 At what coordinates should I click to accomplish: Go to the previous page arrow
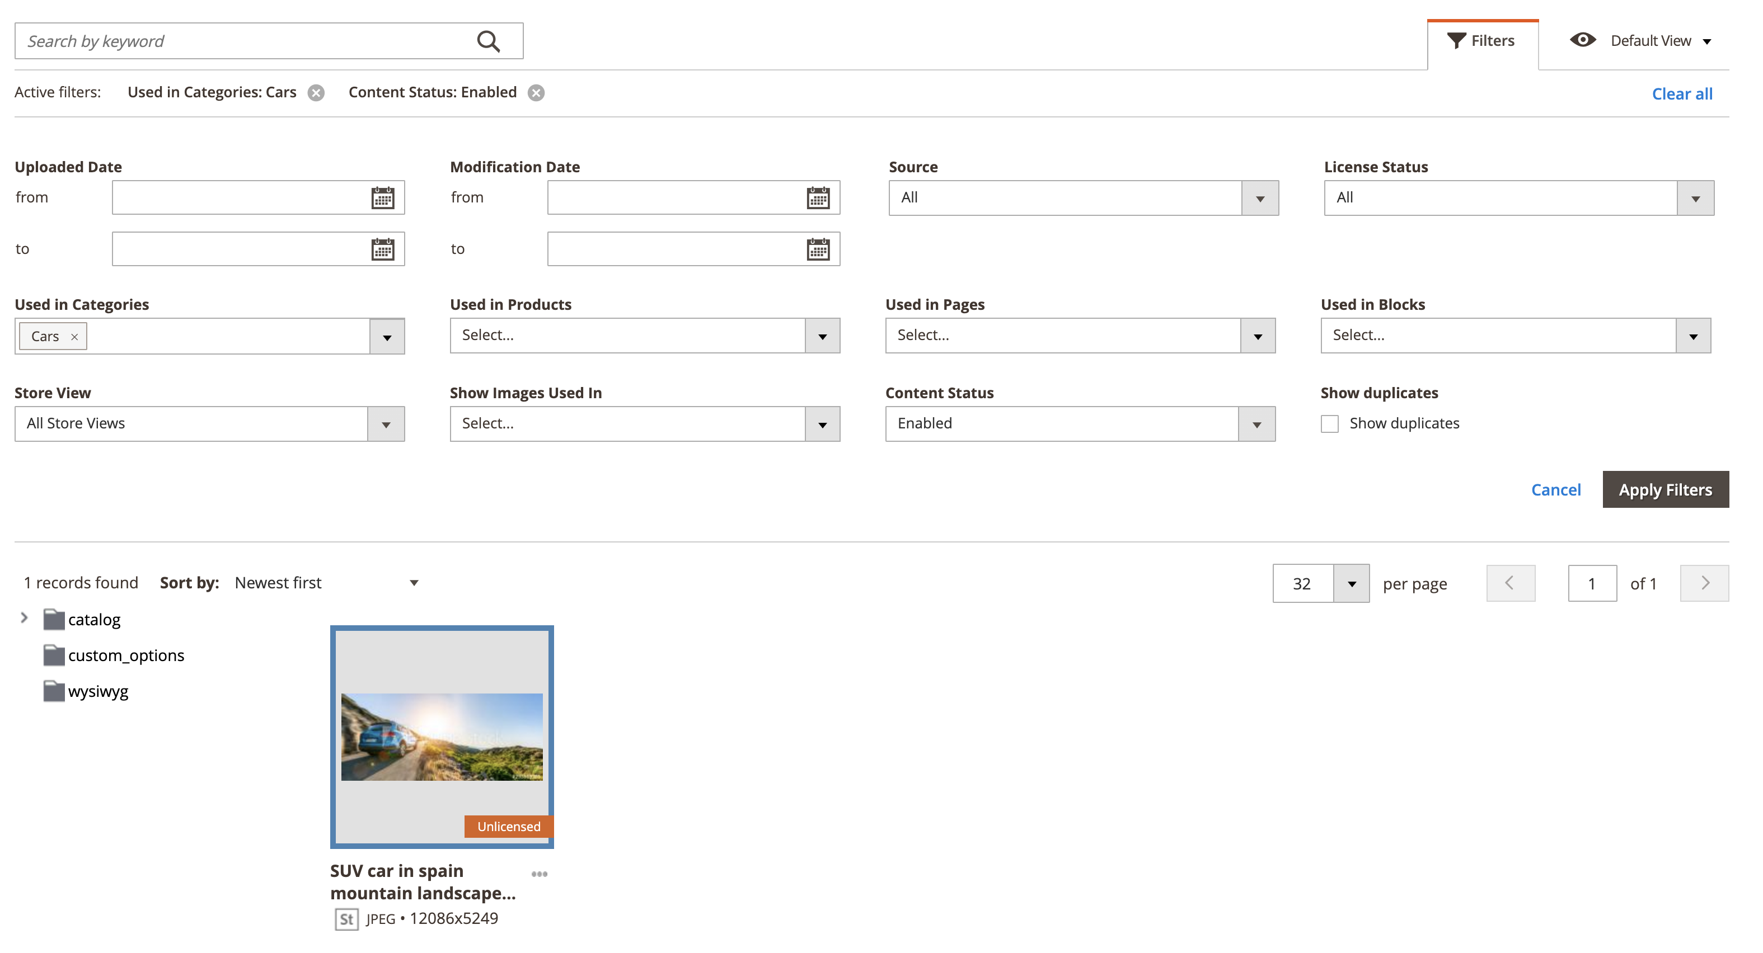[1511, 583]
